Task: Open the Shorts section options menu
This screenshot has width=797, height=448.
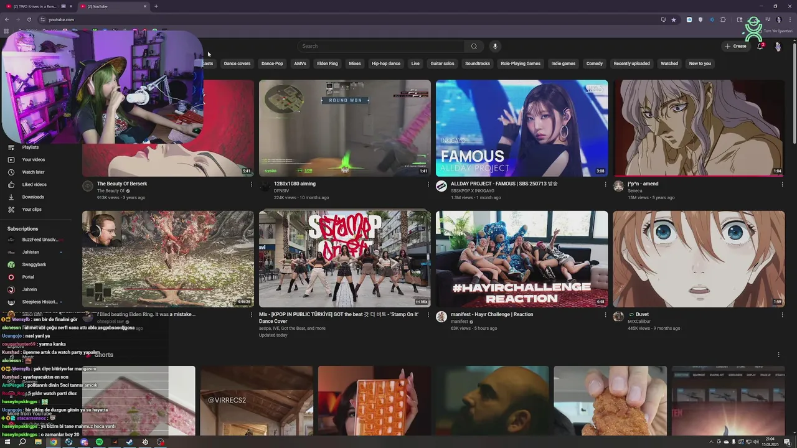Action: (x=778, y=355)
